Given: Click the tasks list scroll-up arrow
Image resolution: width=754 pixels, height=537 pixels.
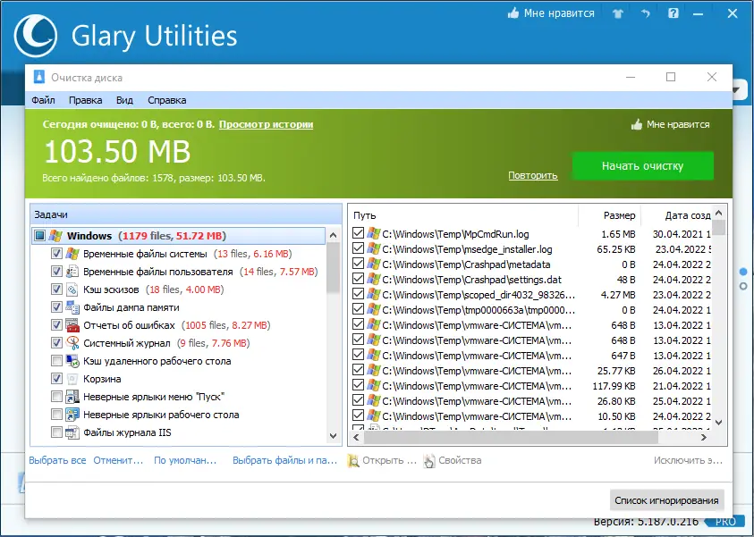Looking at the screenshot, I should tap(334, 235).
